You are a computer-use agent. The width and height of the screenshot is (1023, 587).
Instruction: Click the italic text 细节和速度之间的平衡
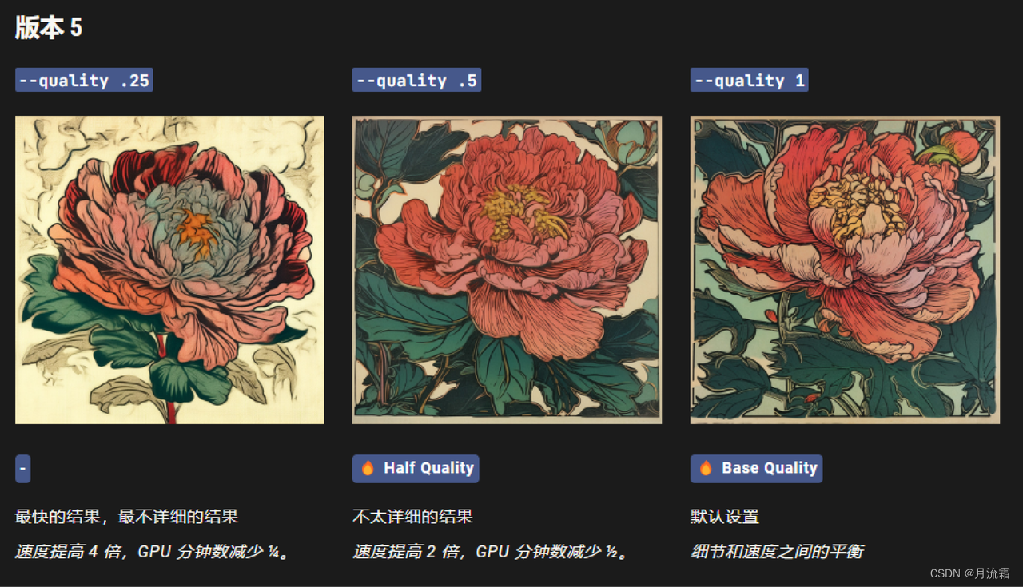(777, 552)
